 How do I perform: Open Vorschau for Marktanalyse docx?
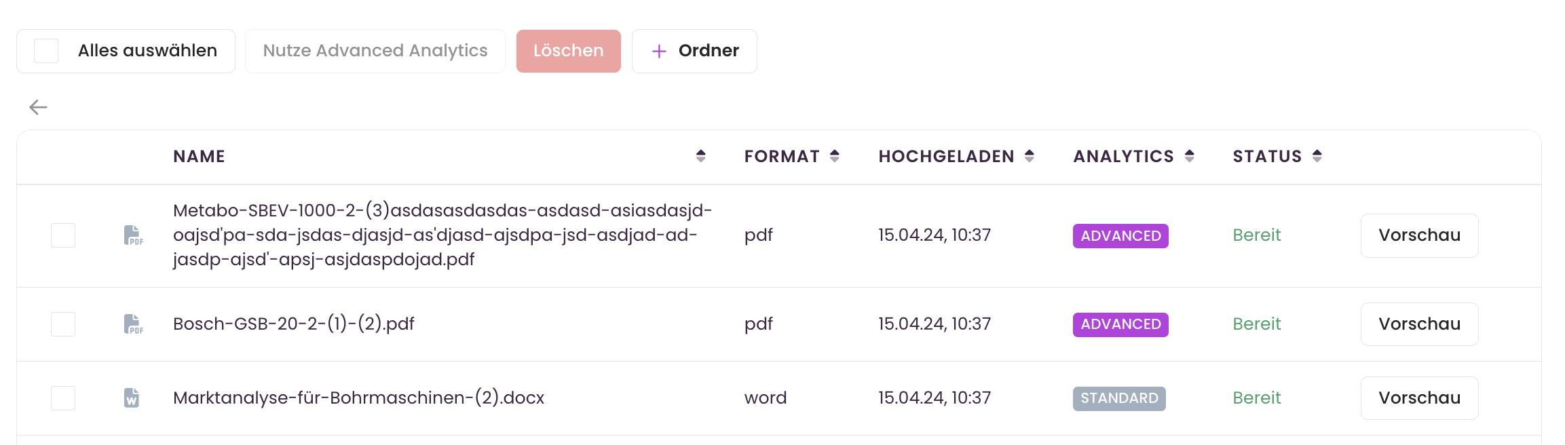[x=1419, y=398]
